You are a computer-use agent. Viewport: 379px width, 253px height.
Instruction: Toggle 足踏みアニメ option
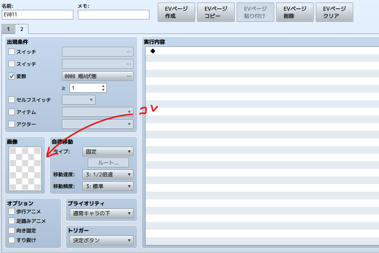(12, 221)
